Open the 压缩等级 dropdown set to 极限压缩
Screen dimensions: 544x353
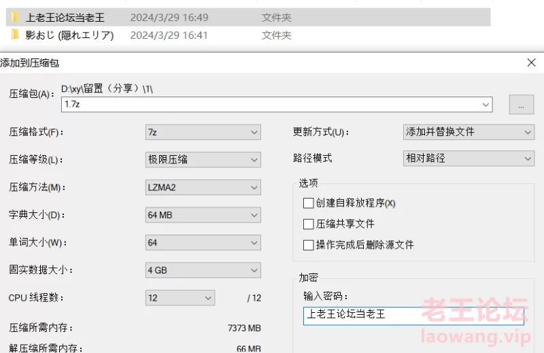[x=203, y=160]
